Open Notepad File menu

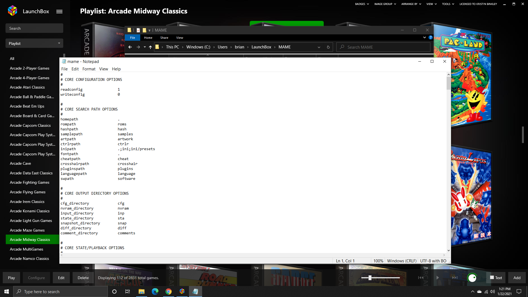64,69
